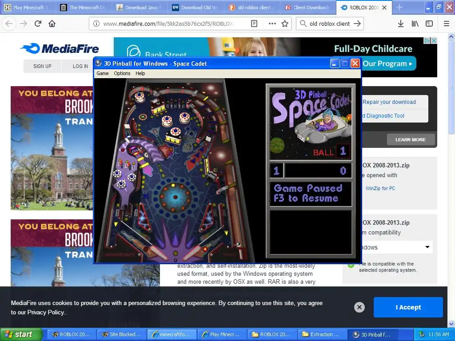
Task: Click the Windows start button
Action: (21, 334)
